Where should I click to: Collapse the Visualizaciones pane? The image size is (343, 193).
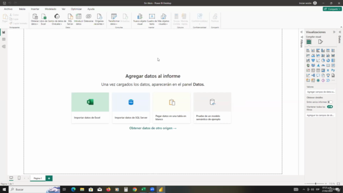(x=334, y=32)
